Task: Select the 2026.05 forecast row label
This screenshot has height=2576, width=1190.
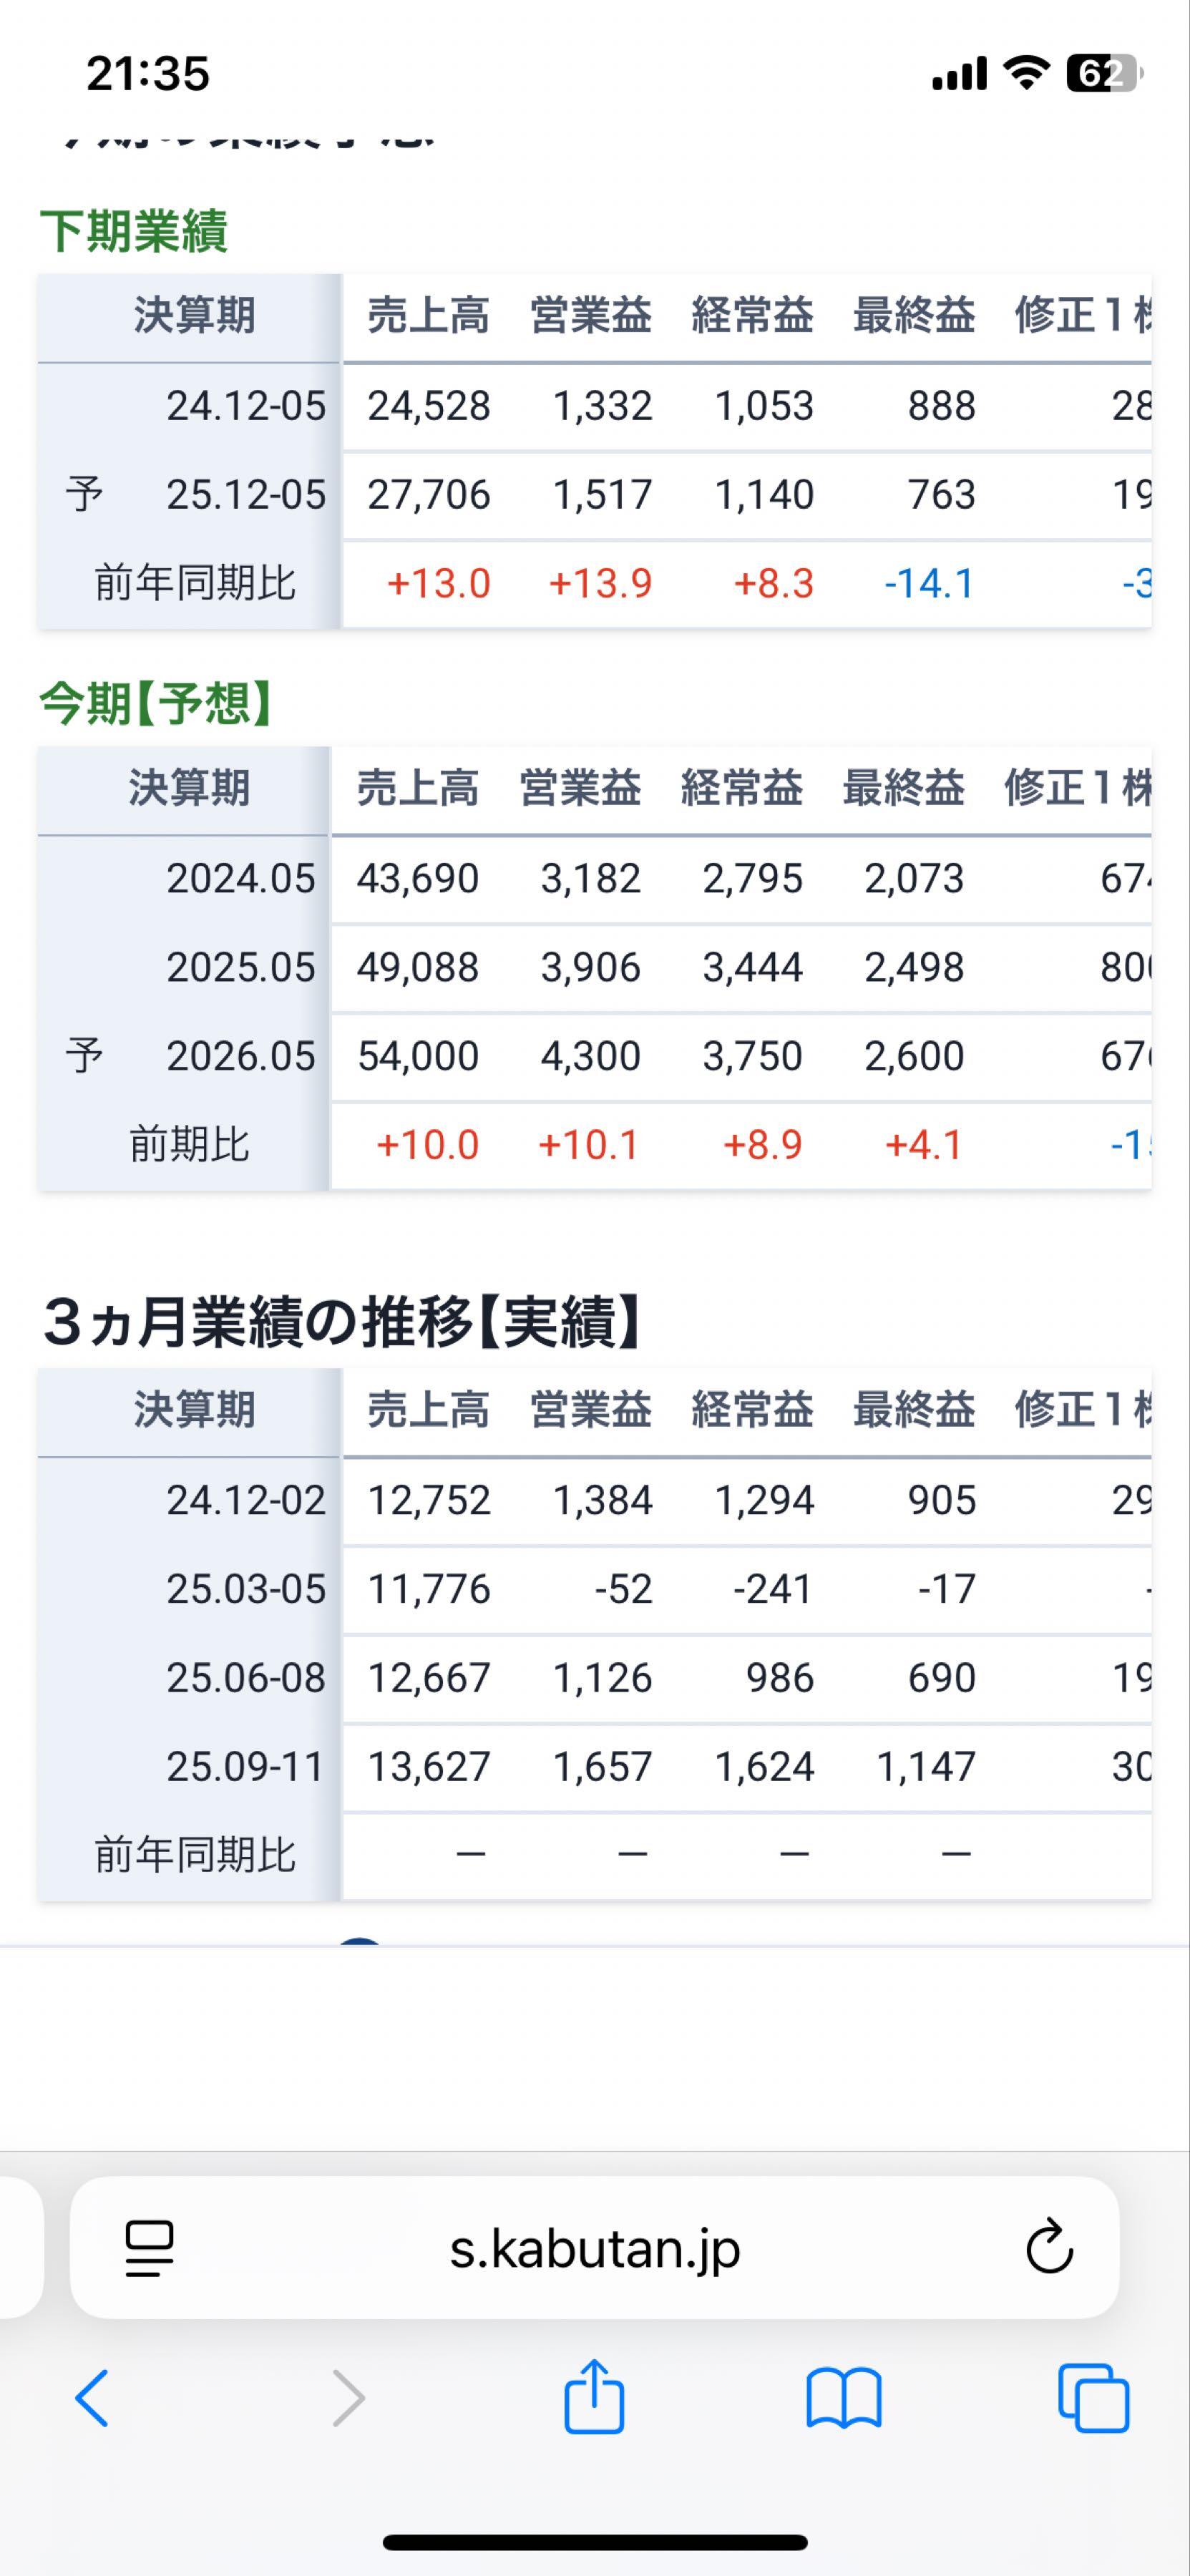Action: (240, 1056)
